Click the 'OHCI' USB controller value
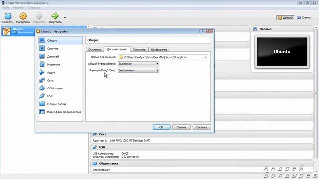 [x=125, y=154]
